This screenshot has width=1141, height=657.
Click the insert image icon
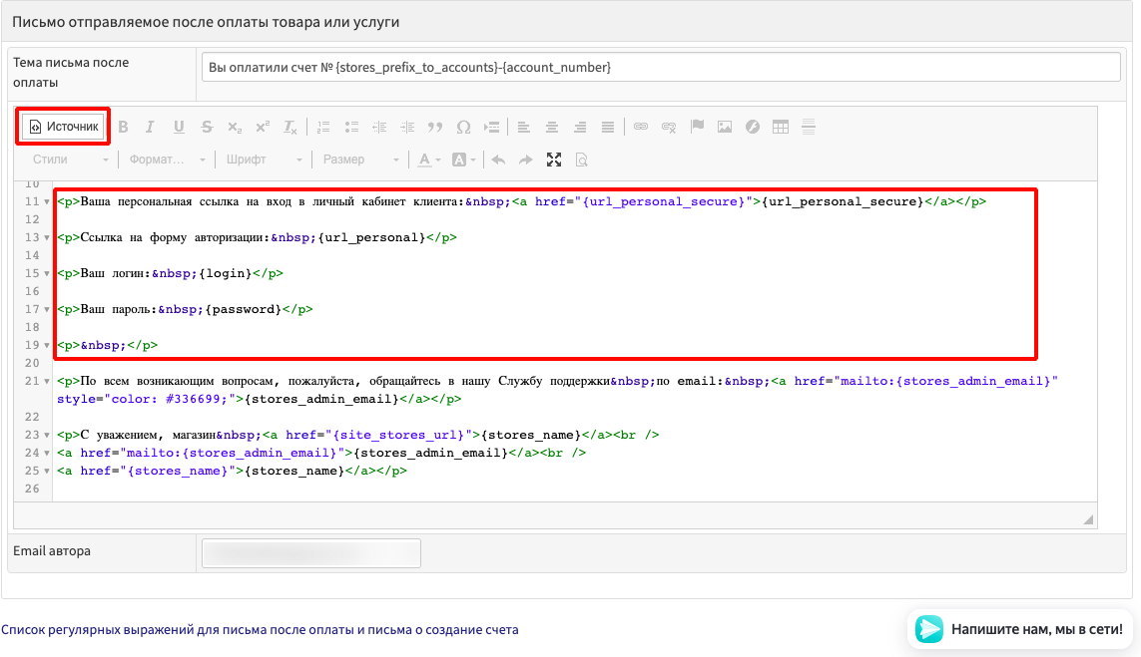pos(725,127)
